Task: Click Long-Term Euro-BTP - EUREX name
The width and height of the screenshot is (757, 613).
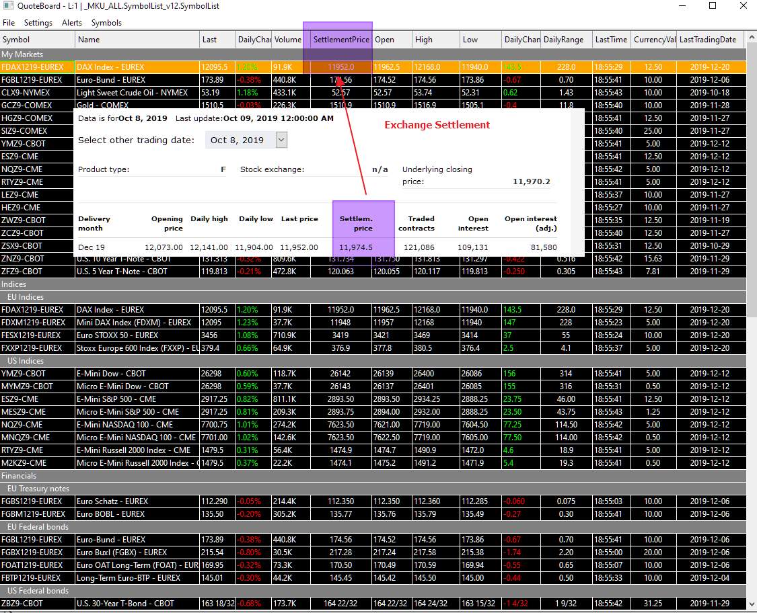Action: [129, 578]
